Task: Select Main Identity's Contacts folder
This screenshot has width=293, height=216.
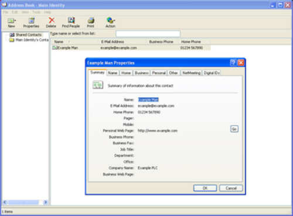Action: pos(29,40)
